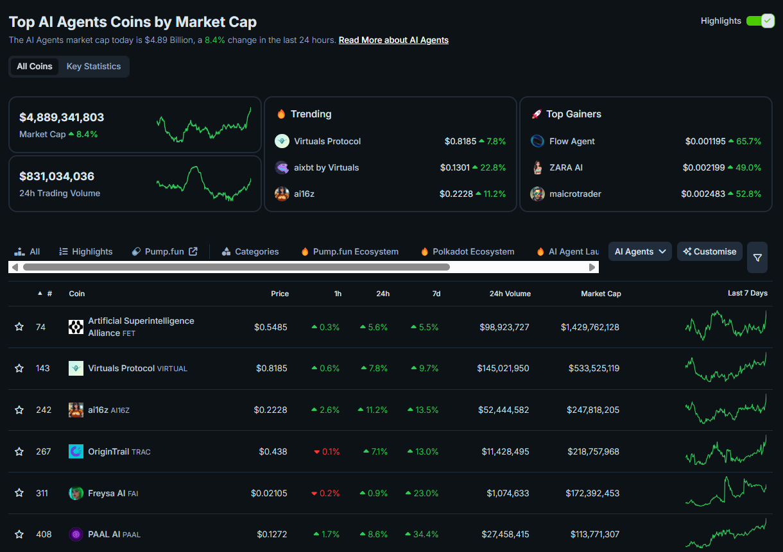The width and height of the screenshot is (783, 552).
Task: Sort by the Market Cap column header
Action: (x=601, y=294)
